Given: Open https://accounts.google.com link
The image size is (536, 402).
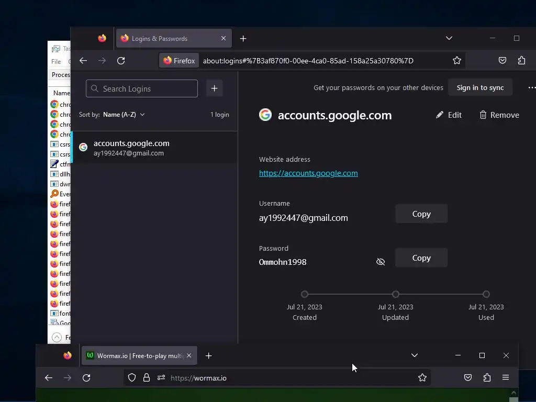Looking at the screenshot, I should pyautogui.click(x=308, y=173).
